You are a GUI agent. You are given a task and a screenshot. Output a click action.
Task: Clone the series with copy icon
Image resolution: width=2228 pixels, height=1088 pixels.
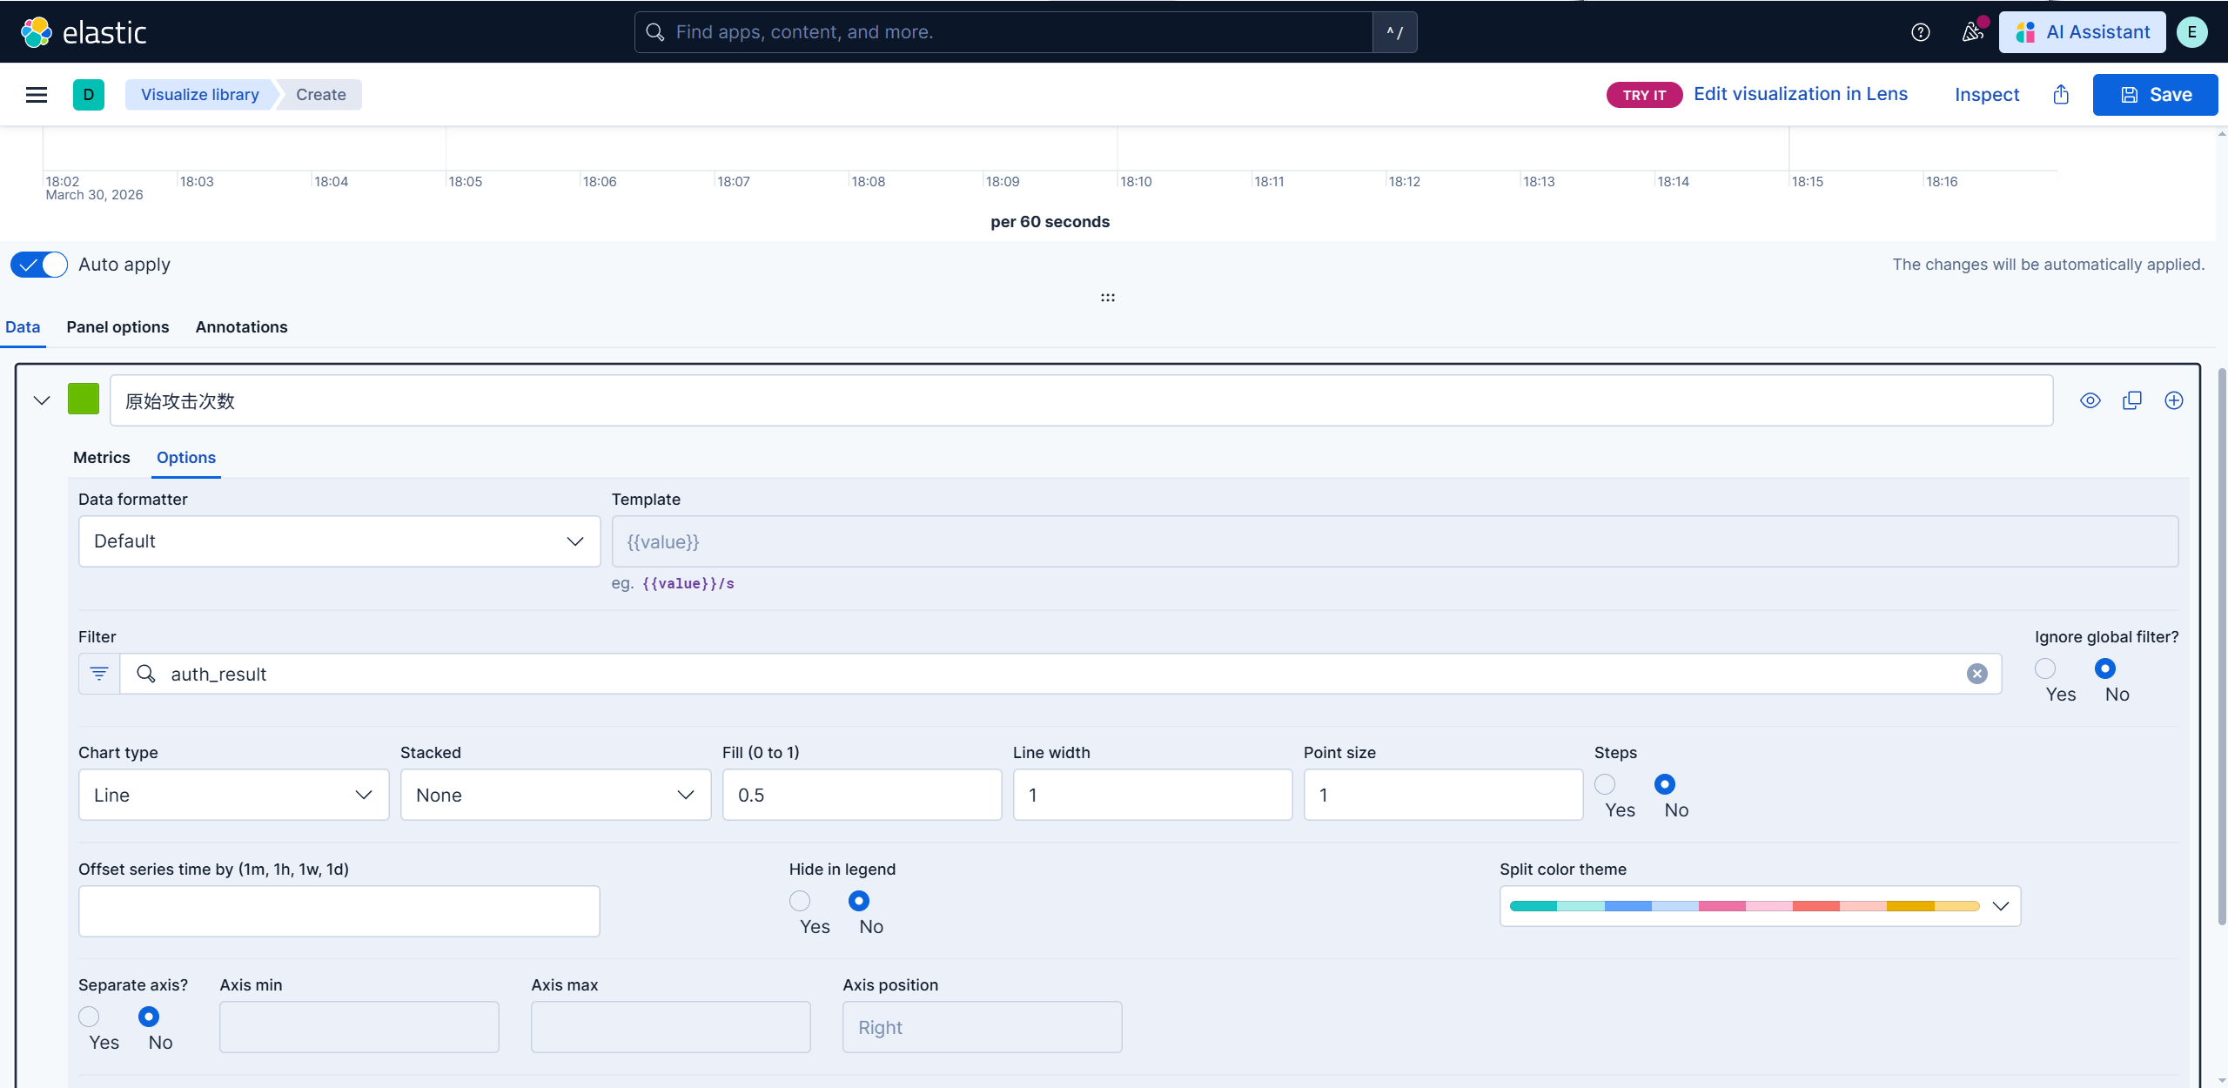(x=2132, y=400)
